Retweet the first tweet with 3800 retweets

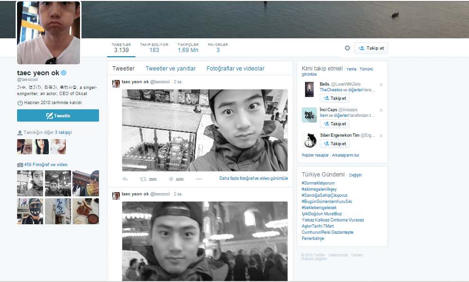tap(143, 179)
